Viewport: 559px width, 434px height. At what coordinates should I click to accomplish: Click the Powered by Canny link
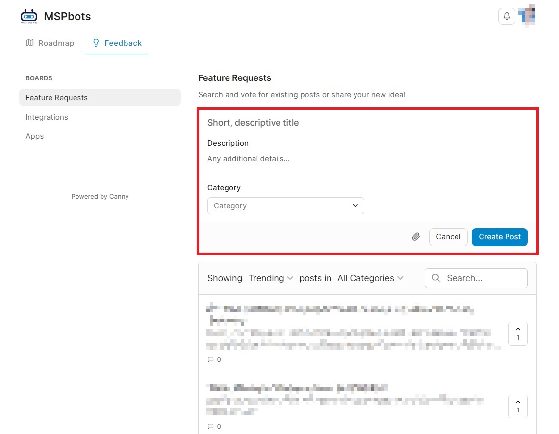pos(100,197)
